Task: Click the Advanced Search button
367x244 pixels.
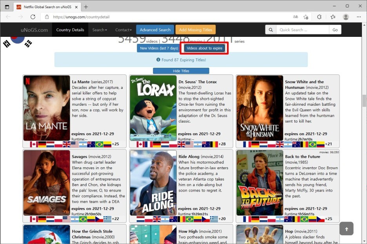Action: click(155, 30)
